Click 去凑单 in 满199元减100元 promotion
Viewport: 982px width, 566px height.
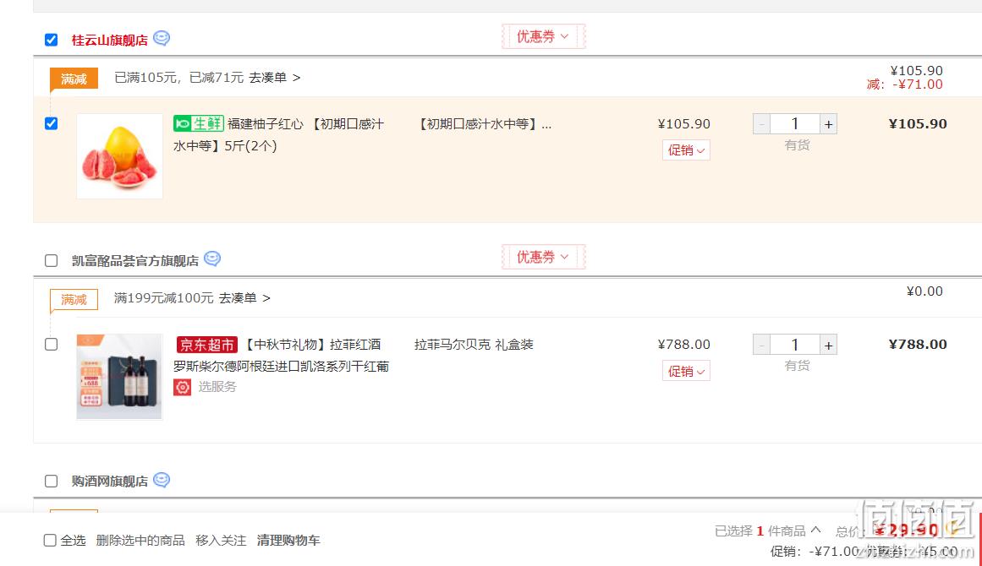tap(244, 297)
